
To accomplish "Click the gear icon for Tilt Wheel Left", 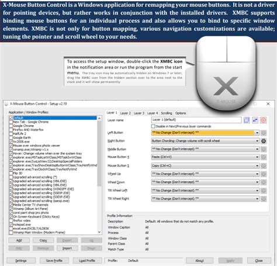I will (264, 191).
